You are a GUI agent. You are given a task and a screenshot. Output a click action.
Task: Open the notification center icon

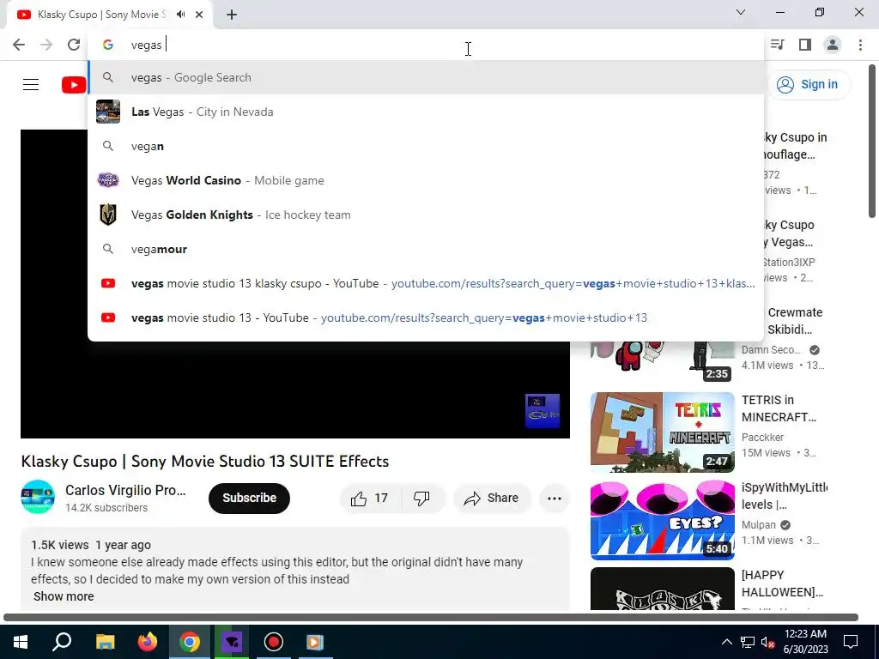[851, 642]
